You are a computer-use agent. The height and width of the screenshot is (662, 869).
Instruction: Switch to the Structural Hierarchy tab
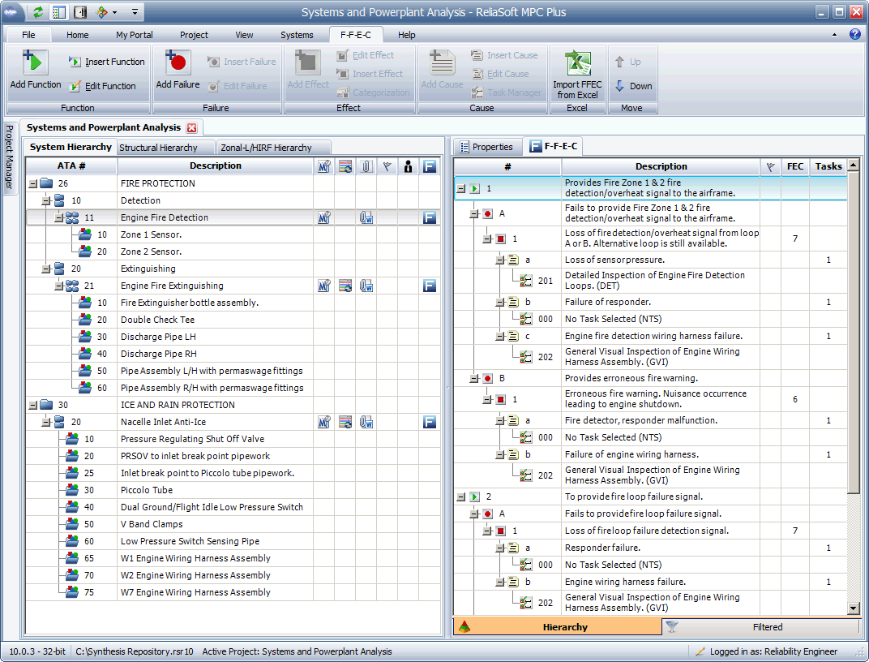tap(158, 148)
